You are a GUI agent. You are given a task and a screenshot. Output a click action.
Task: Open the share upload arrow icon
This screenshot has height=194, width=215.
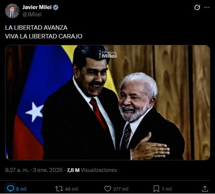205,189
